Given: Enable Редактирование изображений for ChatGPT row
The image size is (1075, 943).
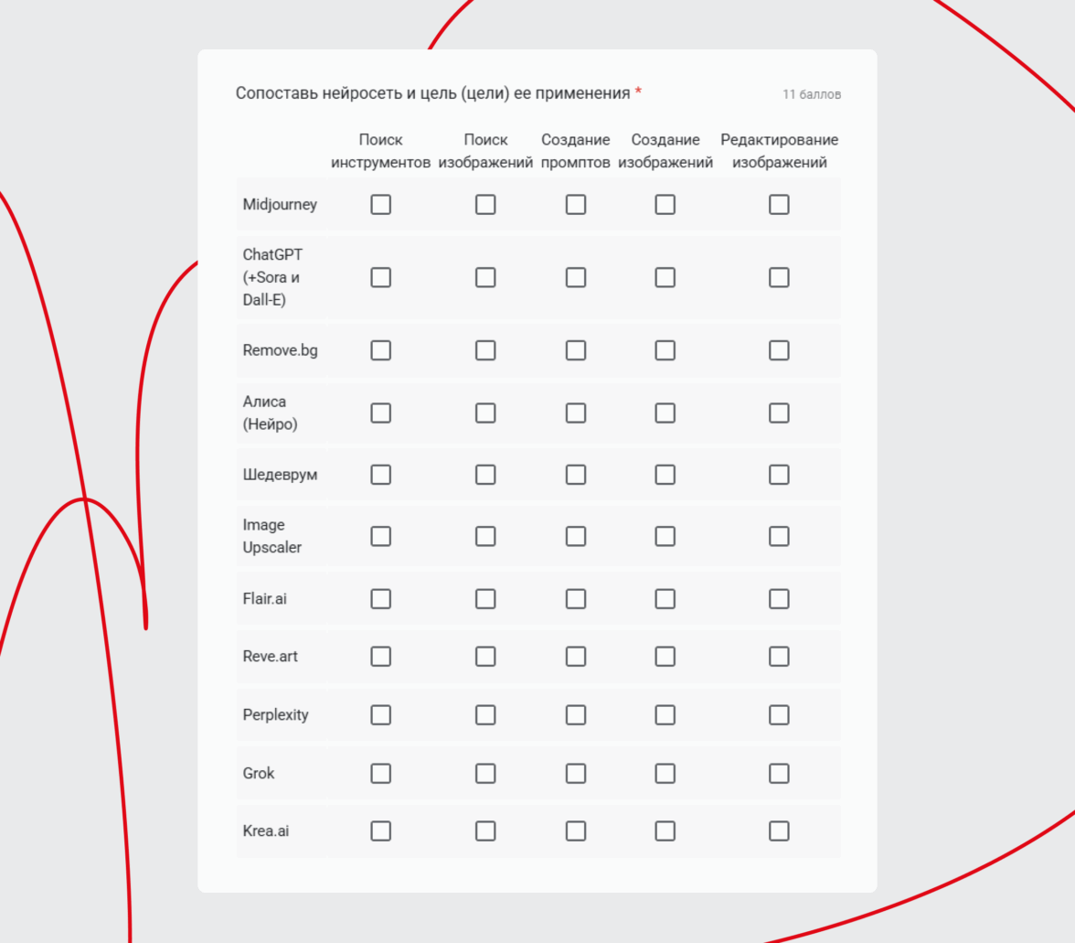Looking at the screenshot, I should coord(779,277).
